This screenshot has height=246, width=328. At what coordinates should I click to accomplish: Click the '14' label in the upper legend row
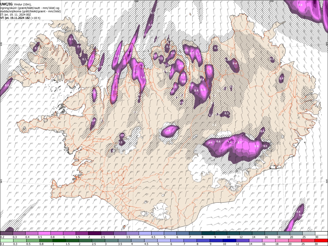253,237
